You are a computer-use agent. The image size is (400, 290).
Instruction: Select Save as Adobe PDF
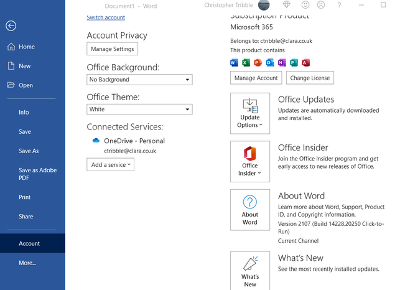coord(32,174)
